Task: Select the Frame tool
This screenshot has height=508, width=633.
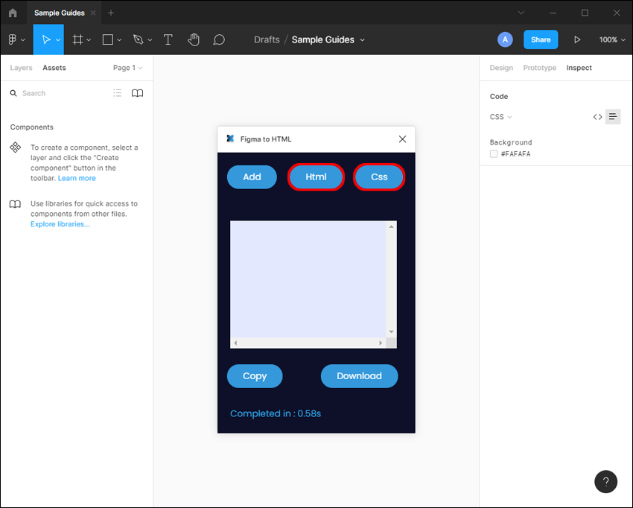Action: (x=77, y=39)
